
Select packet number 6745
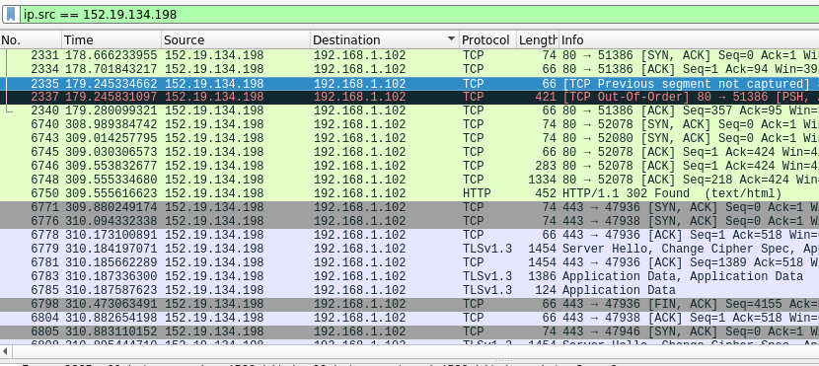pyautogui.click(x=409, y=152)
